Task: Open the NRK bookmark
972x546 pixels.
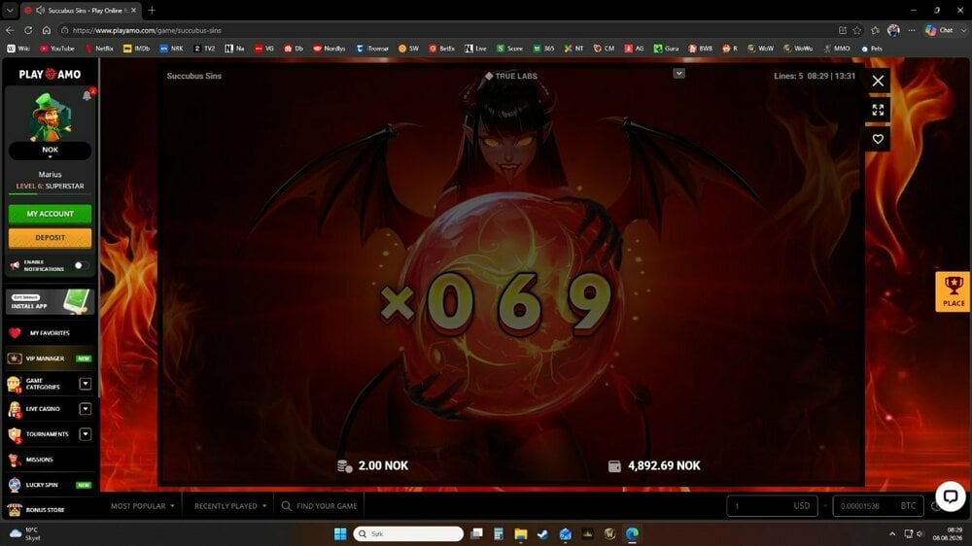Action: pos(172,49)
